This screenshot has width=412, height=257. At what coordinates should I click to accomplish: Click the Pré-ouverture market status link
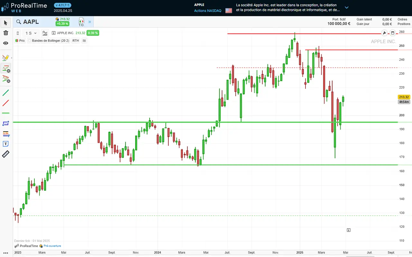click(x=52, y=246)
